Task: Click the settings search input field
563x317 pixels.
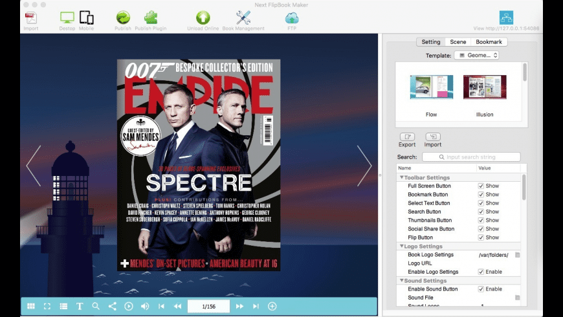Action: [471, 157]
